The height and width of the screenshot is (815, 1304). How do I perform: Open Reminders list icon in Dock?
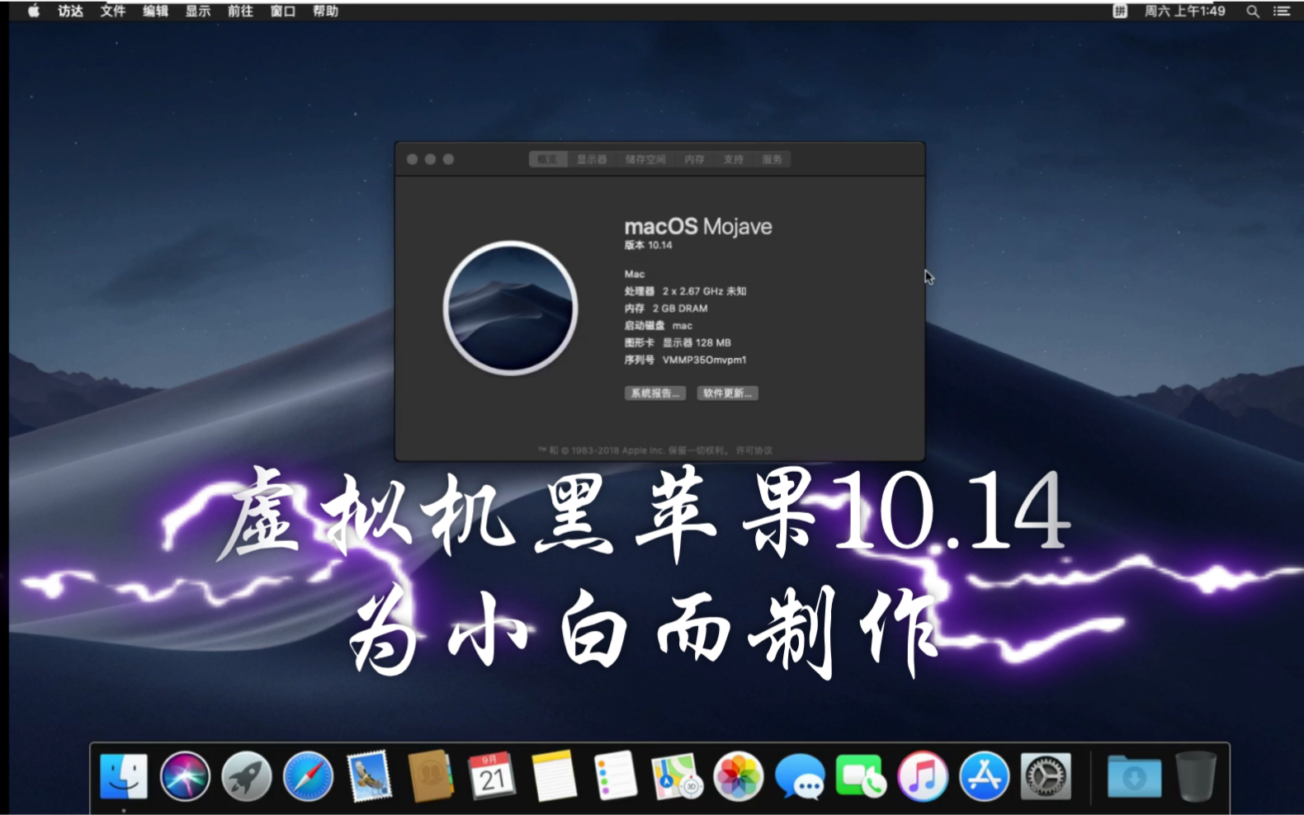[615, 776]
